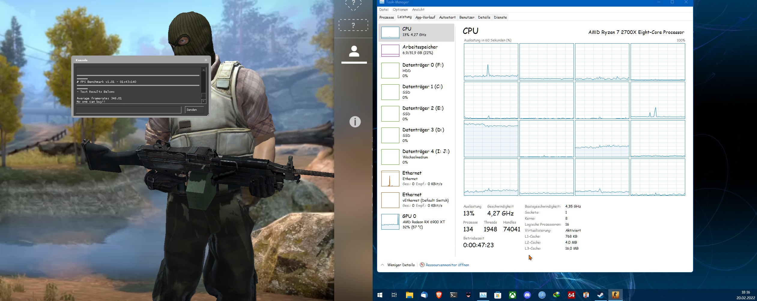Viewport: 757px width, 301px height.
Task: Open Microsoft Store from the taskbar
Action: click(x=498, y=295)
